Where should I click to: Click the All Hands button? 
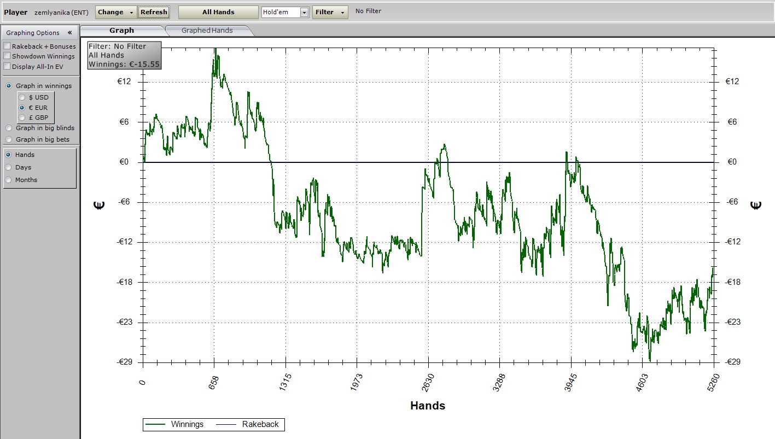click(x=218, y=12)
